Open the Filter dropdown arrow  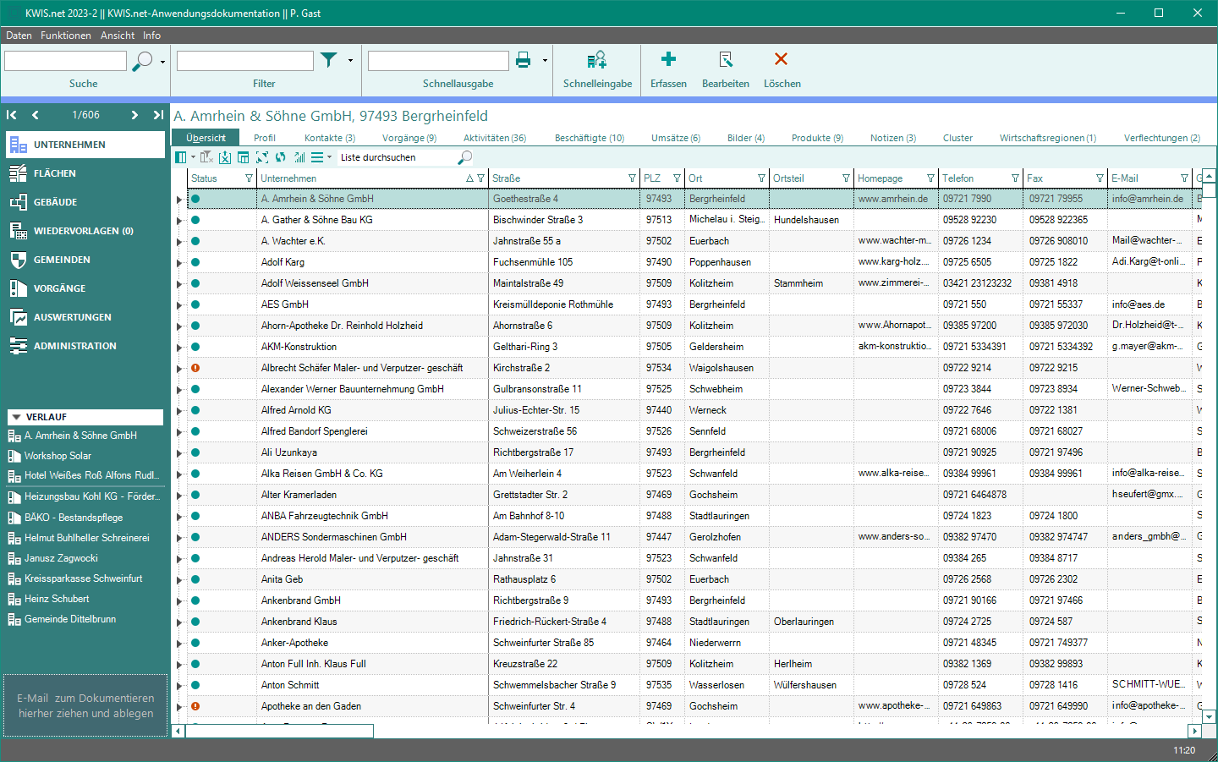pos(350,60)
